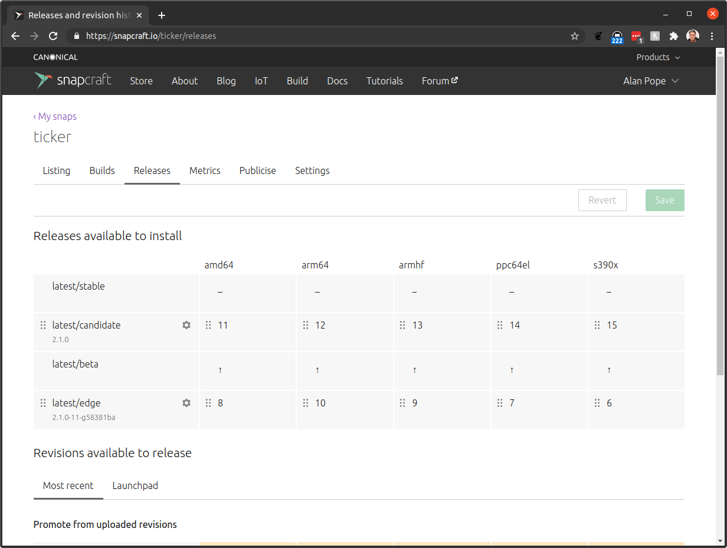Click drag handle beside revision 13
Screen dimensions: 727x548
[402, 325]
